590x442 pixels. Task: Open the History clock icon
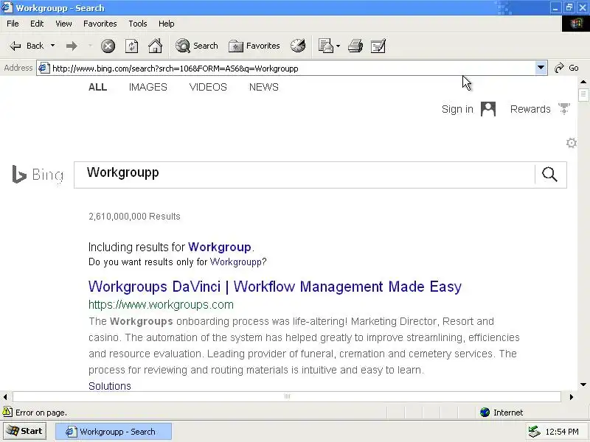(x=298, y=46)
